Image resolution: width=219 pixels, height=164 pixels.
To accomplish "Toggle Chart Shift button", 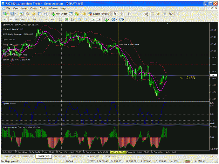I will (99, 20).
